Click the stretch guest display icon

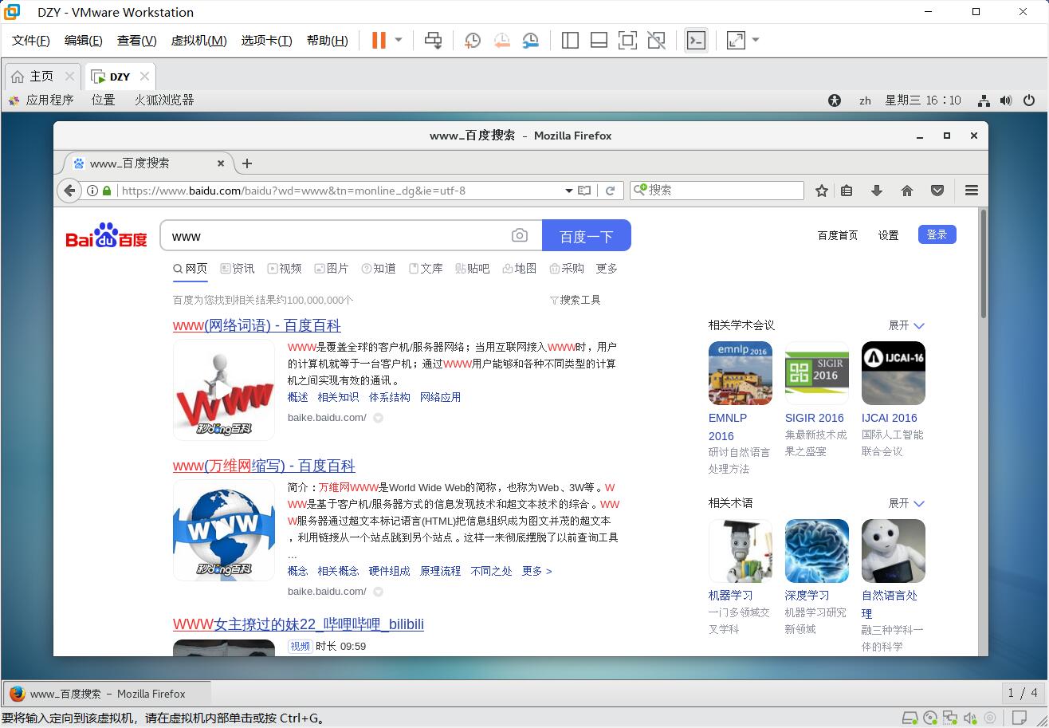pyautogui.click(x=736, y=40)
